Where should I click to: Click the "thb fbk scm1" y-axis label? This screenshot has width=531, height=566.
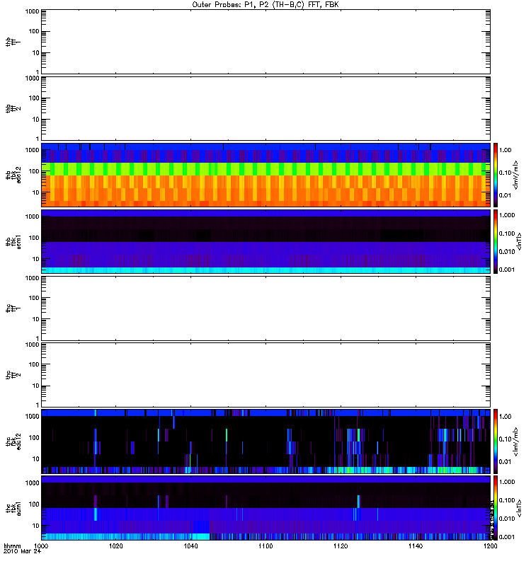coord(13,242)
